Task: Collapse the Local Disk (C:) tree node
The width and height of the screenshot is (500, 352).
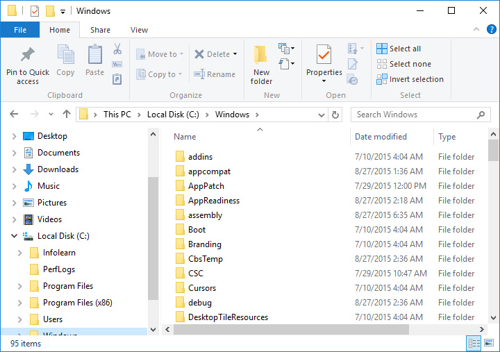Action: click(x=15, y=236)
